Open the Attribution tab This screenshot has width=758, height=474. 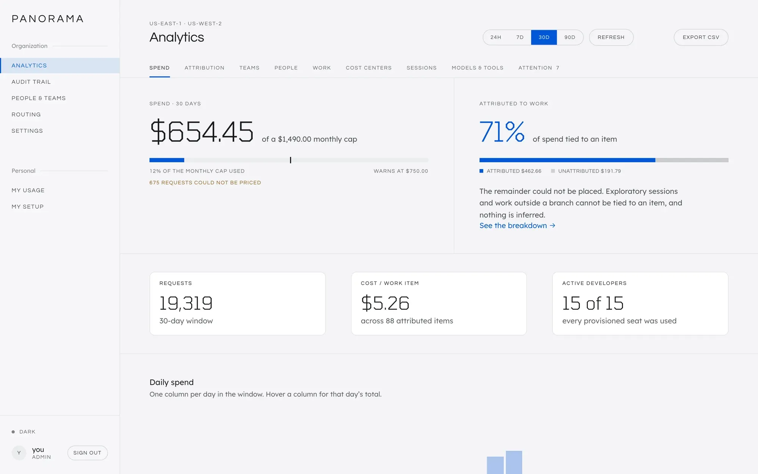204,68
